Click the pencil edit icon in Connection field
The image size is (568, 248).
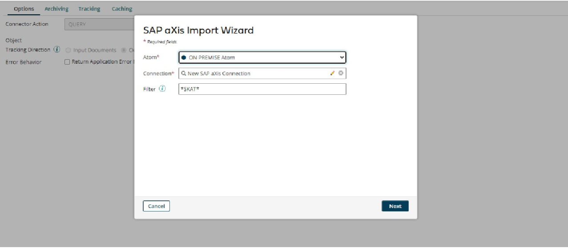point(332,73)
